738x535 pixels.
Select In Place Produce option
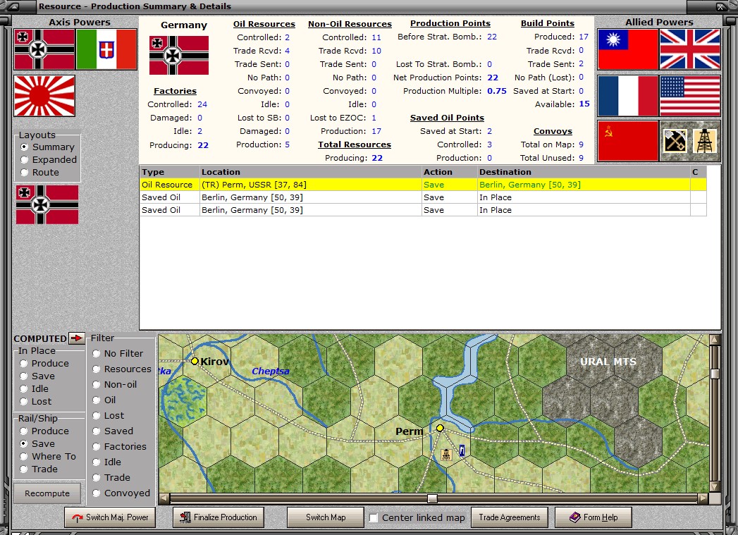pos(44,363)
